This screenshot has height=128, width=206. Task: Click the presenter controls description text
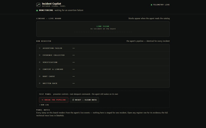click(86, 94)
